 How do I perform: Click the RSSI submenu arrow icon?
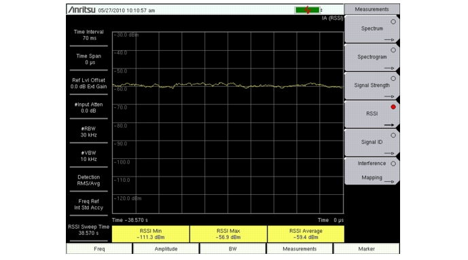click(389, 125)
